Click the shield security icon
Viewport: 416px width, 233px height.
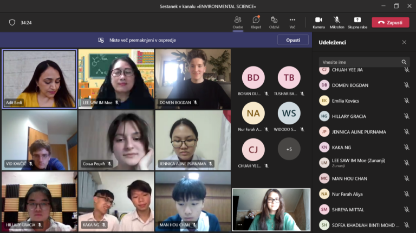tap(12, 23)
